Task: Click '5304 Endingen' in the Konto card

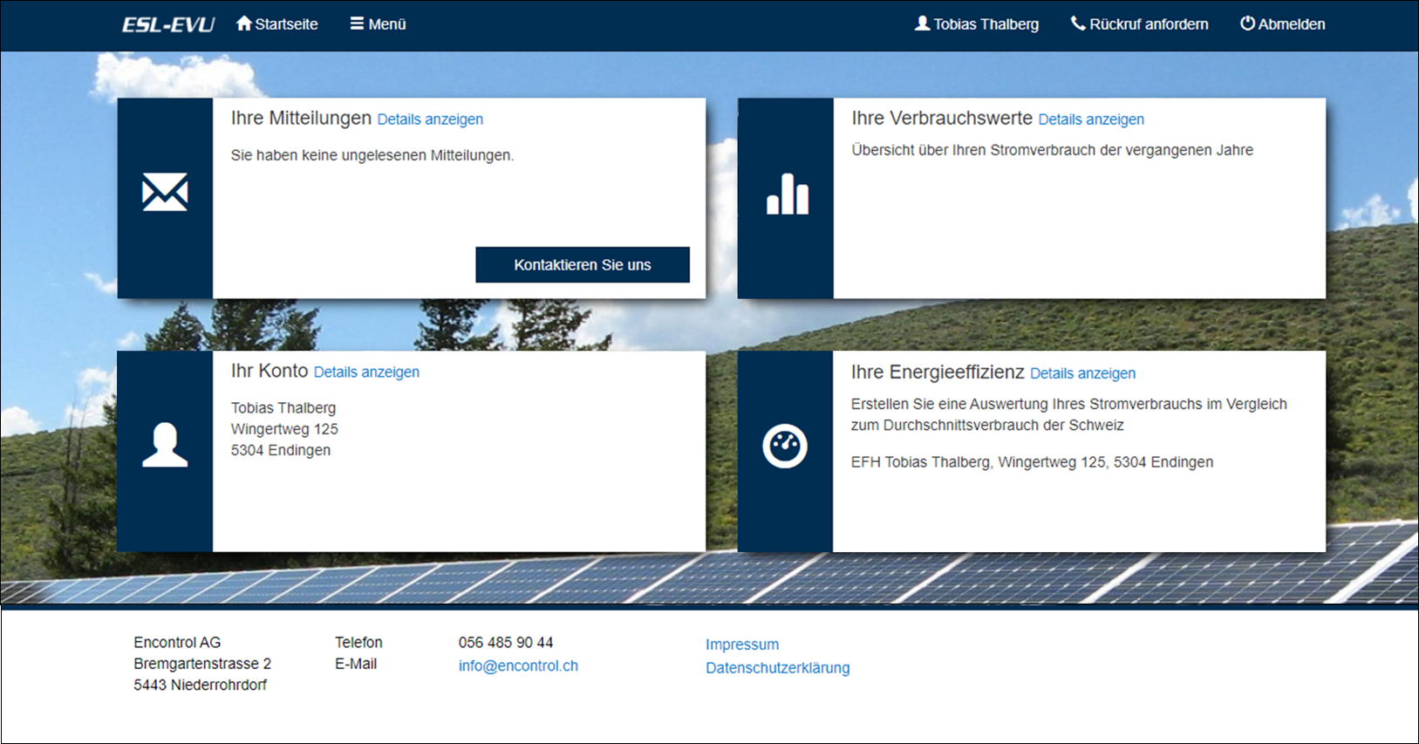Action: pyautogui.click(x=281, y=450)
